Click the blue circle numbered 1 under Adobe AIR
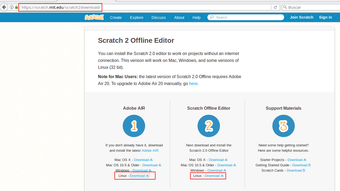 [x=134, y=126]
